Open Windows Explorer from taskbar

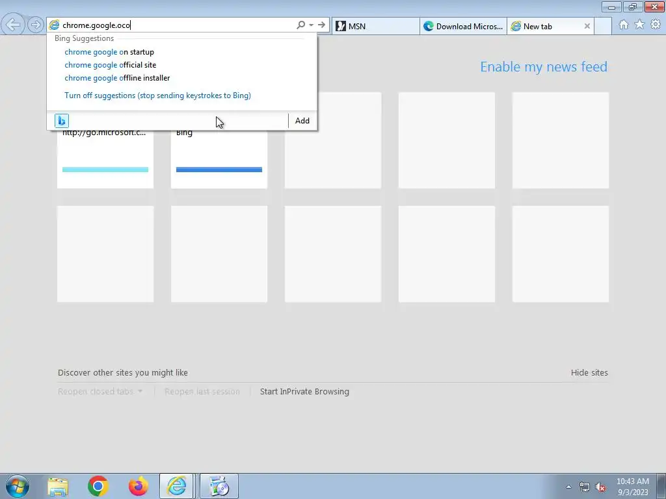pyautogui.click(x=58, y=486)
